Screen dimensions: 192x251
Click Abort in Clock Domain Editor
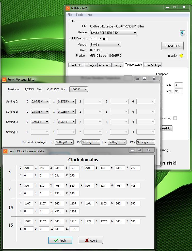pos(91,240)
